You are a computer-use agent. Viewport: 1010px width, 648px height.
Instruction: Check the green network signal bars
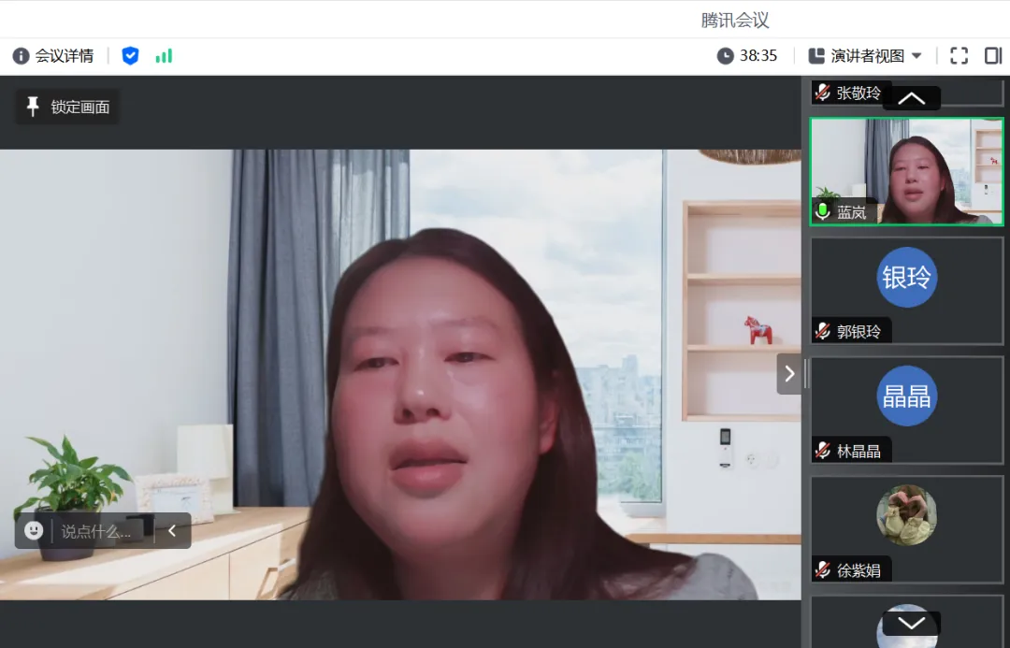tap(164, 56)
